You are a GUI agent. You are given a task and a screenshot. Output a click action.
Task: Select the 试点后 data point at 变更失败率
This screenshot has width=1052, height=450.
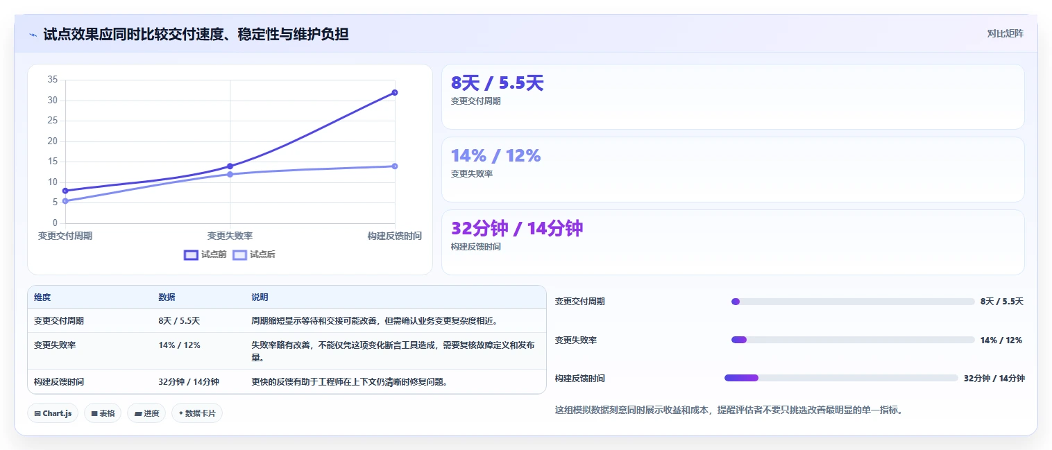230,174
